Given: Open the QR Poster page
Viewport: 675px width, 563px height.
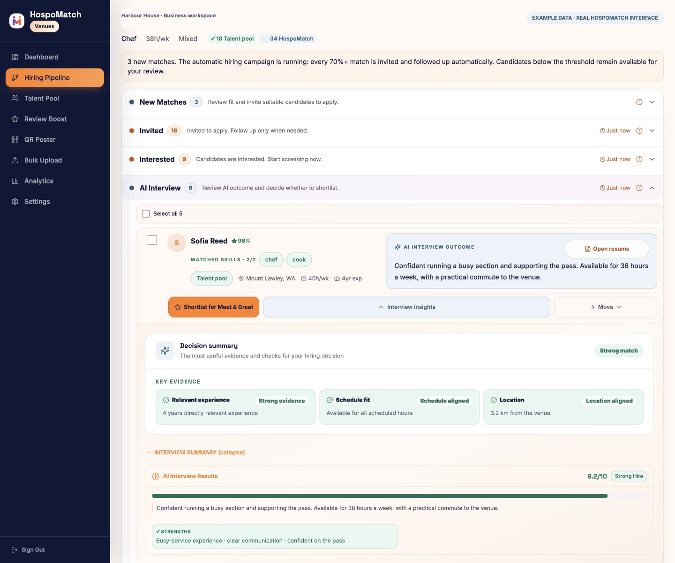Looking at the screenshot, I should pyautogui.click(x=55, y=140).
